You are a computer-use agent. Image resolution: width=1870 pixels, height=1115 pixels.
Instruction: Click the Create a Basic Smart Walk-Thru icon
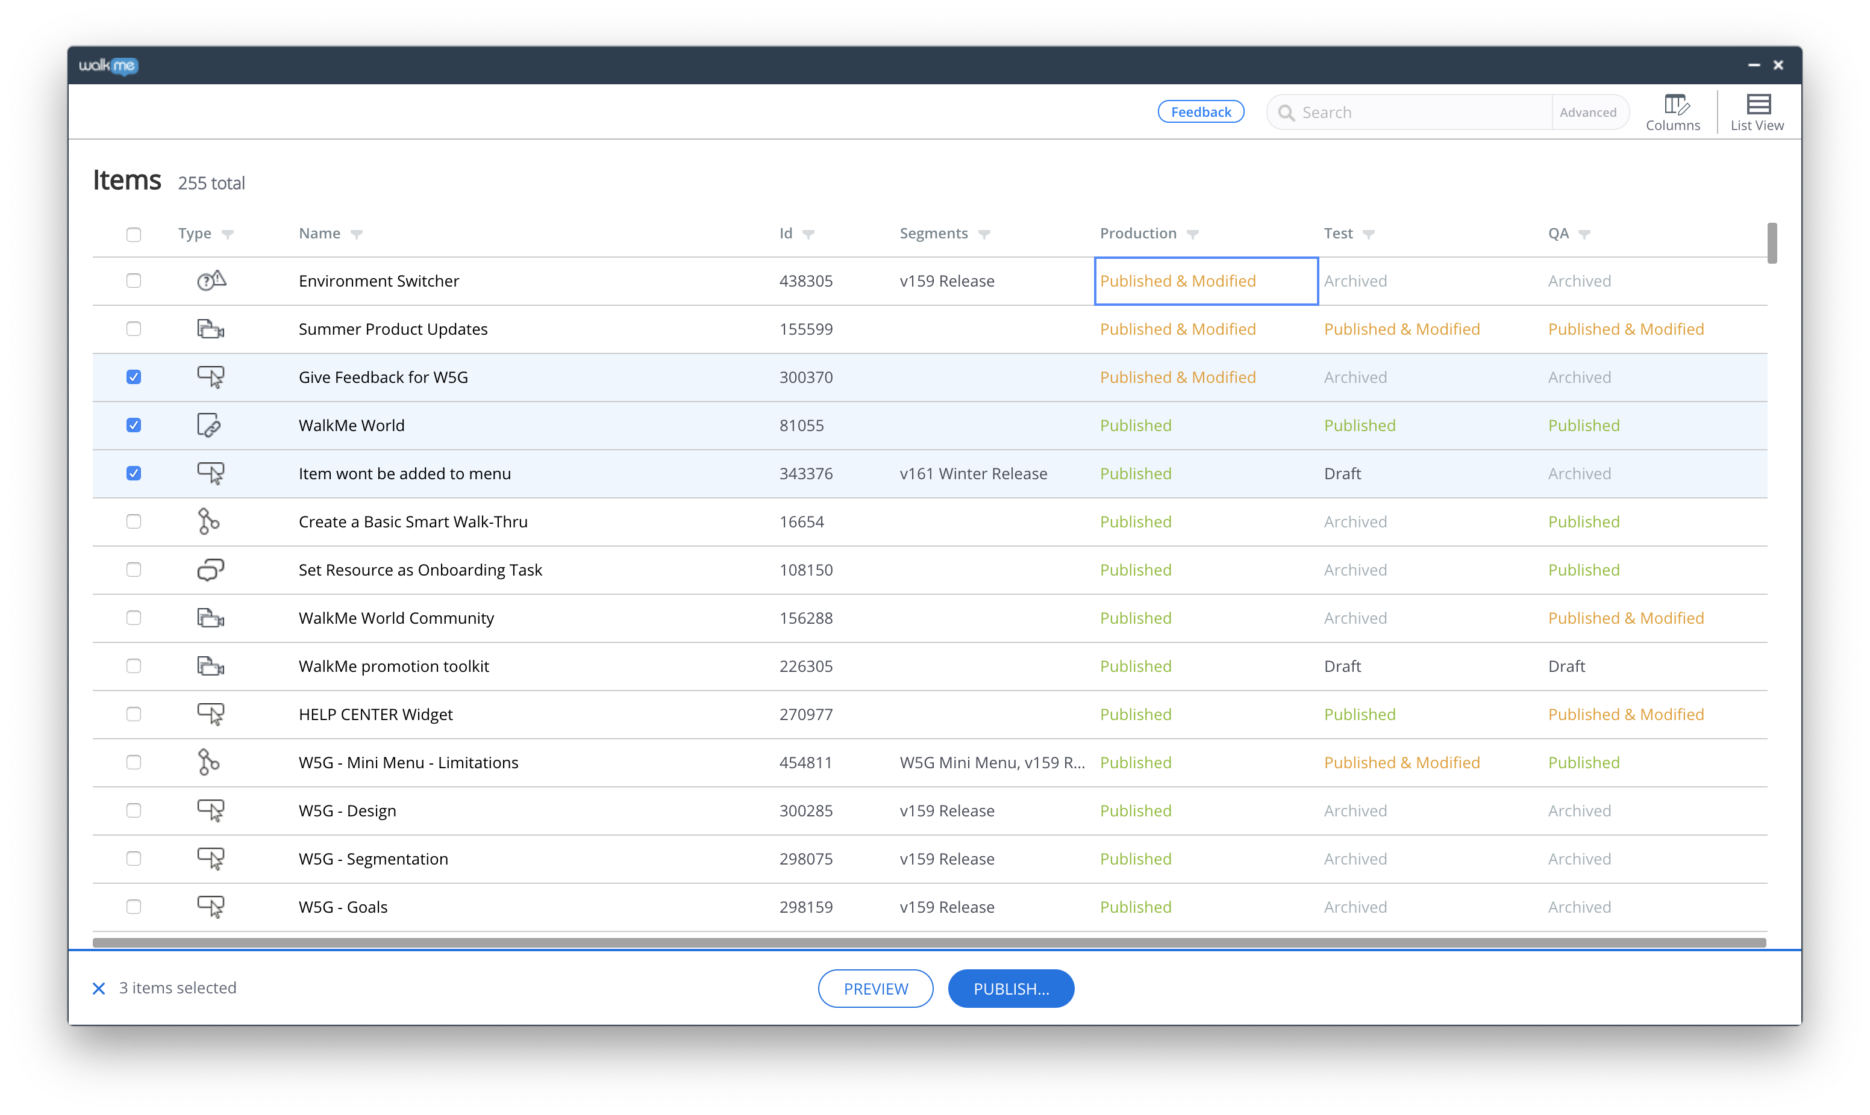point(208,521)
